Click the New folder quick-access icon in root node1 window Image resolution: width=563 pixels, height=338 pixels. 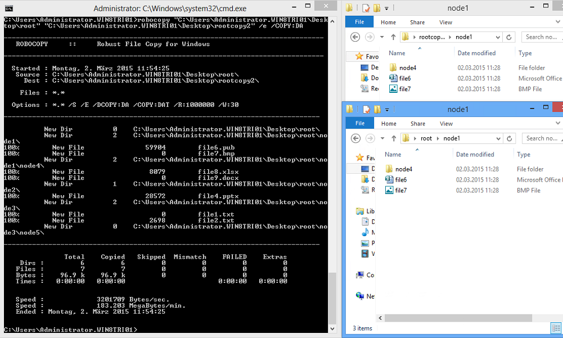pos(377,109)
